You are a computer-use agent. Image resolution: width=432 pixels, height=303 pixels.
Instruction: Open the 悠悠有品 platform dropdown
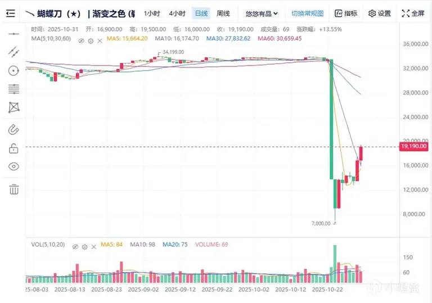(x=262, y=13)
